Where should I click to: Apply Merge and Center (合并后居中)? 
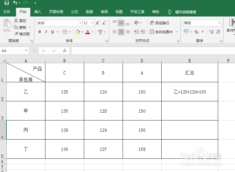tap(158, 32)
